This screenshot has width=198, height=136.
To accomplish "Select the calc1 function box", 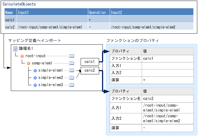I will (x=90, y=61).
